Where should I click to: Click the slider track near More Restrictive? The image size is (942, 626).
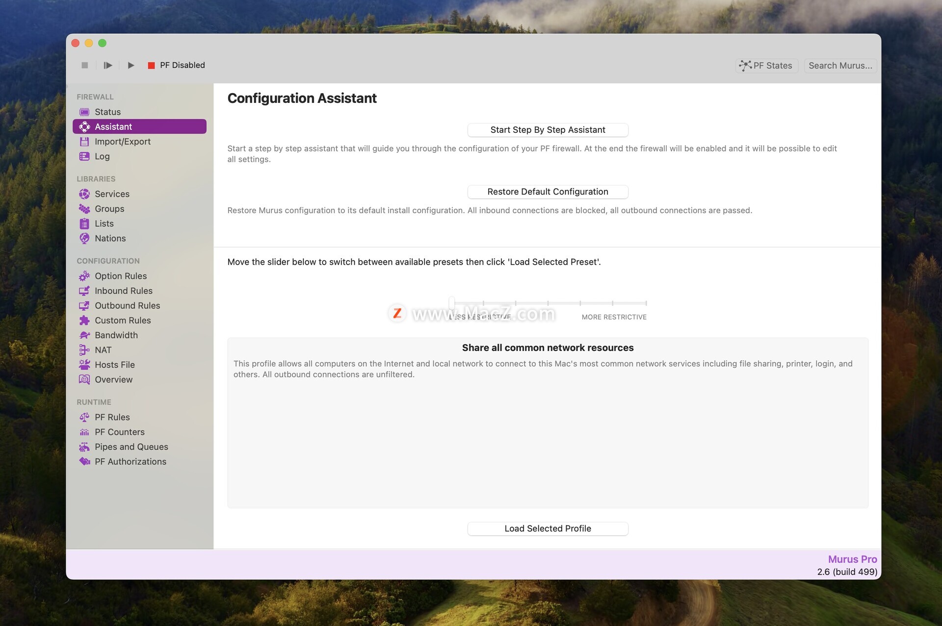tap(629, 303)
